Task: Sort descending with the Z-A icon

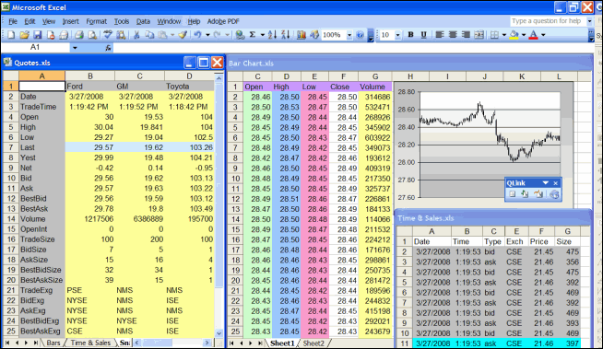Action: (285, 35)
